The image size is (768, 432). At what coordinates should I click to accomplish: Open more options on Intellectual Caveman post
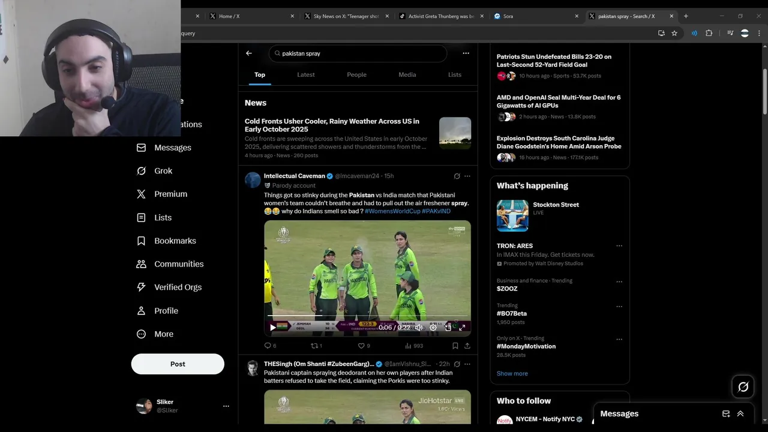(x=467, y=176)
